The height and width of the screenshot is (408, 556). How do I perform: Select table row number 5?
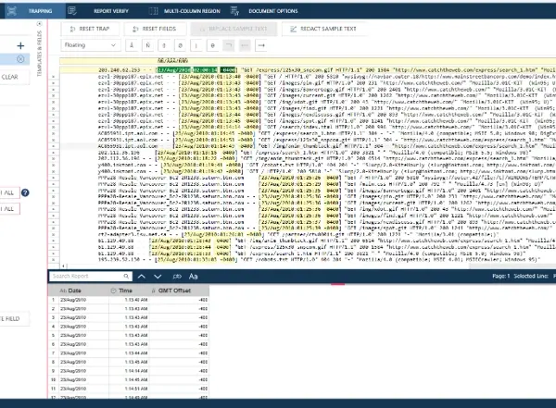53,335
